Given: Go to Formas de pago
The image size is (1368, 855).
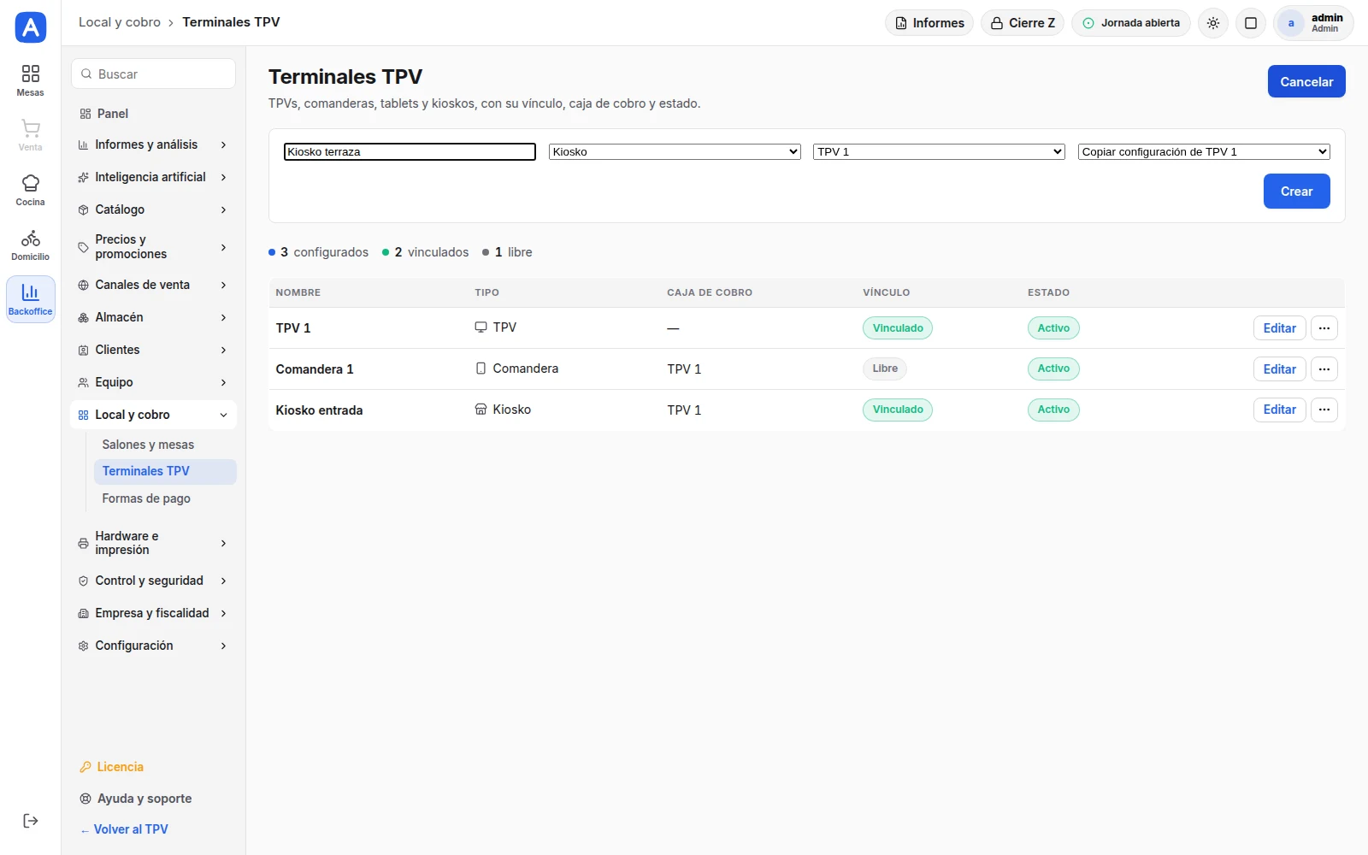Looking at the screenshot, I should pyautogui.click(x=165, y=498).
